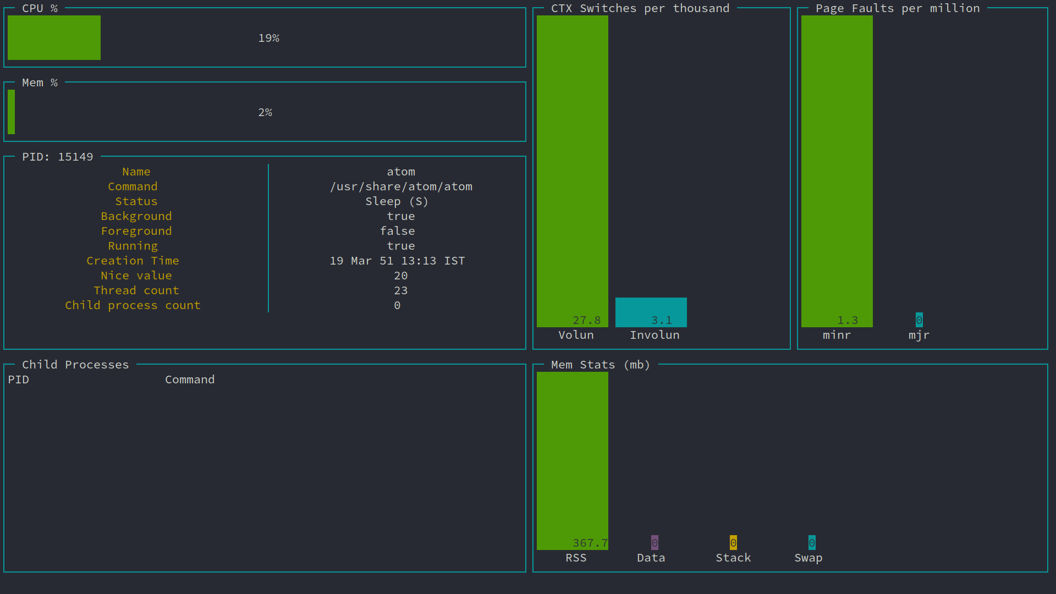Click the 19% CPU percentage text
This screenshot has height=594, width=1056.
pos(268,38)
